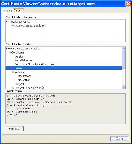Select the Version field

pos(19,56)
